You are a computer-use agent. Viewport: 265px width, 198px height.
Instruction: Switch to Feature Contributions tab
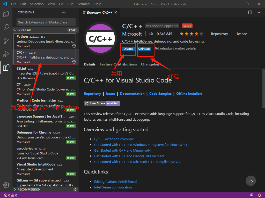[x=118, y=64]
